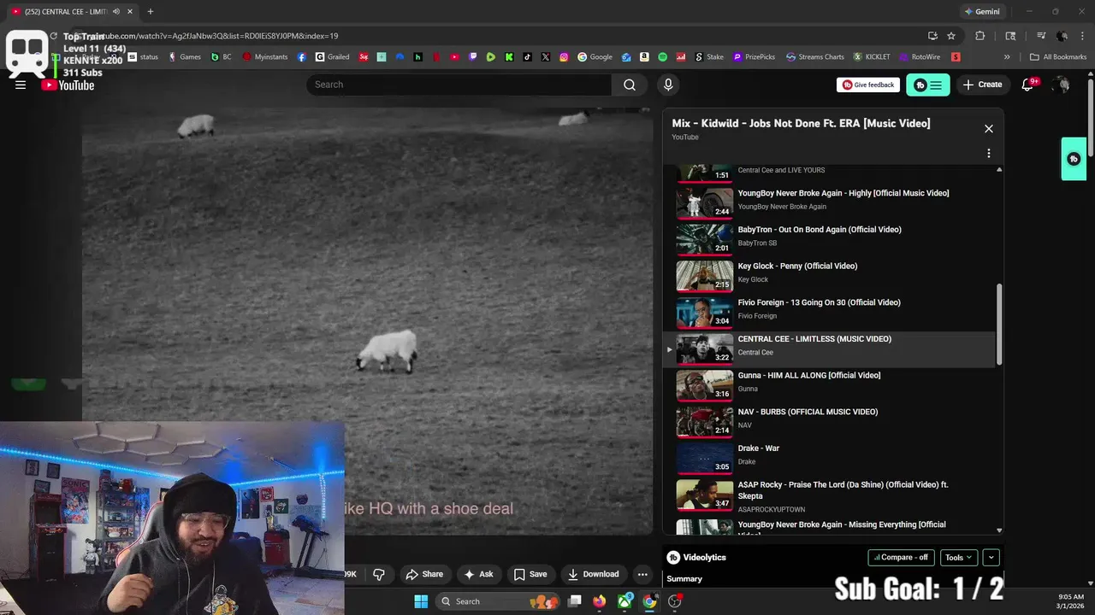Open the TubeBuddy side tab icon
Screen dimensions: 1095x615
click(x=1074, y=159)
